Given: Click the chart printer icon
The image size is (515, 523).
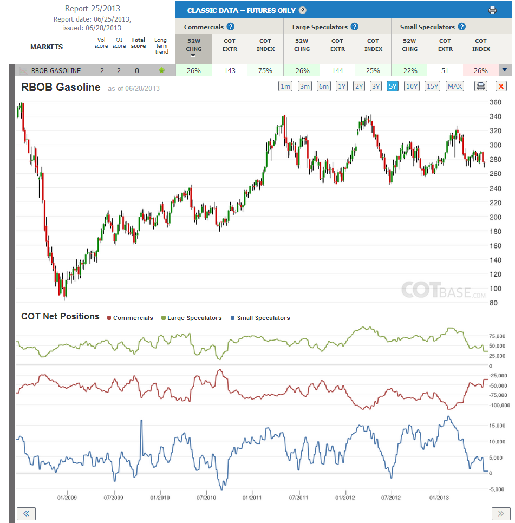Looking at the screenshot, I should [481, 87].
